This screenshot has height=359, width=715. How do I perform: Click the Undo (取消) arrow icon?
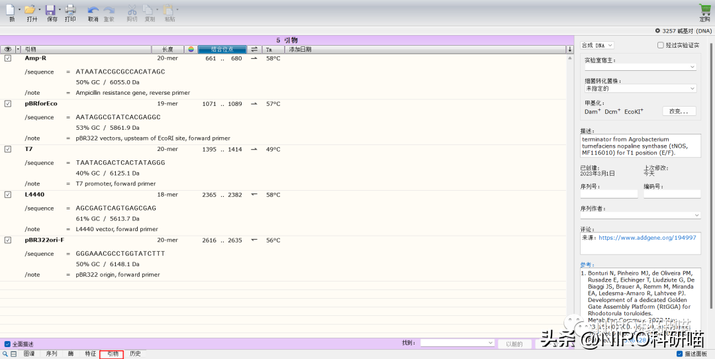[x=93, y=10]
